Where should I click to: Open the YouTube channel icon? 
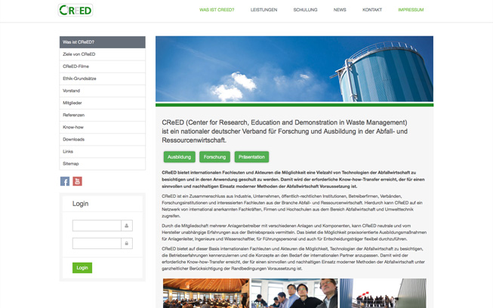77,181
